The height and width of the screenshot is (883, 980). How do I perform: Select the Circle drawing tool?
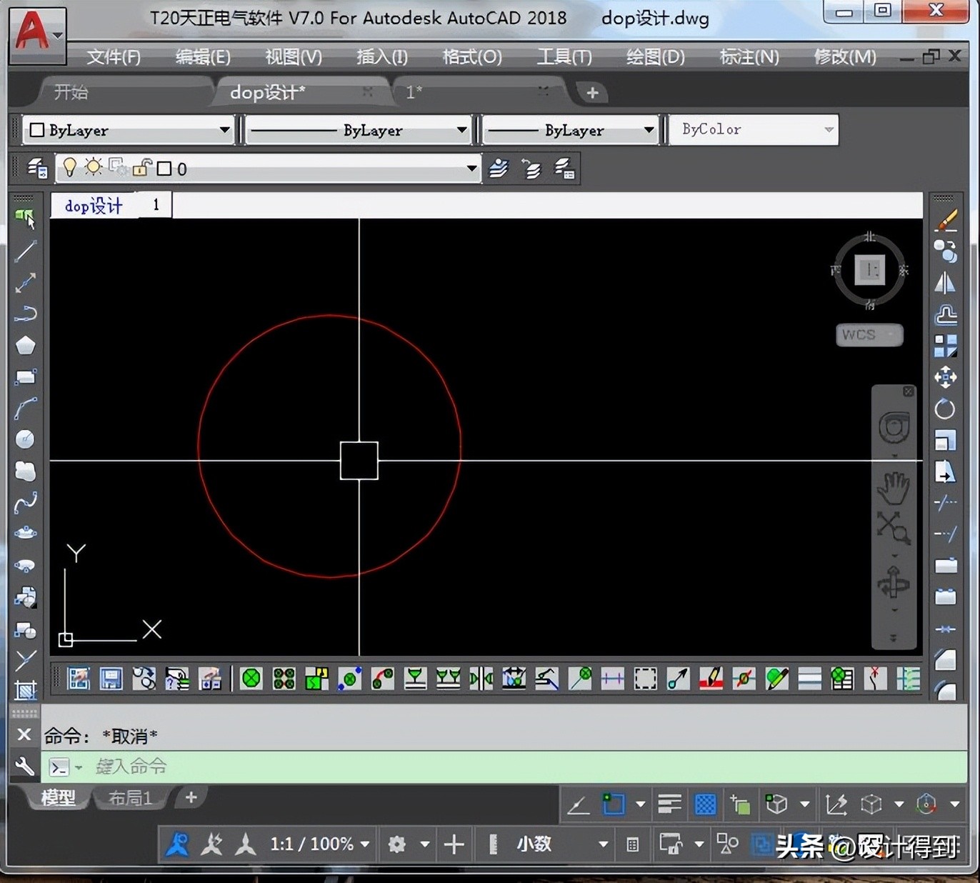(x=26, y=439)
